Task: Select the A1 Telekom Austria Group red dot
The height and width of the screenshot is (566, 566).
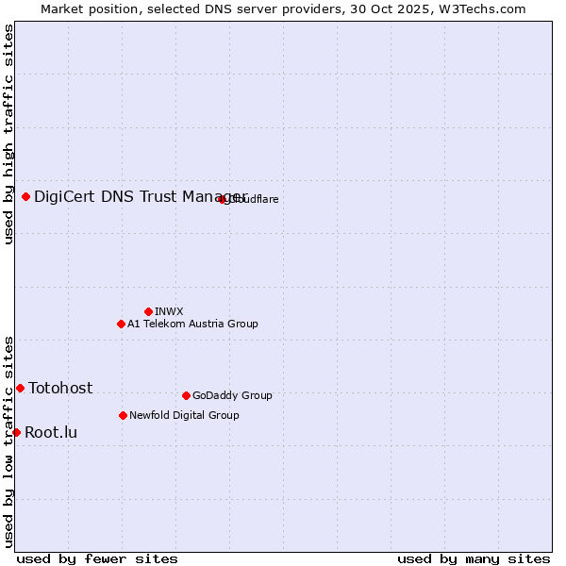Action: [x=121, y=324]
